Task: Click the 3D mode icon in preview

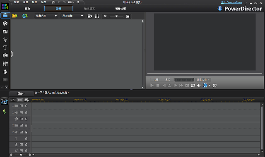Action: (x=205, y=86)
